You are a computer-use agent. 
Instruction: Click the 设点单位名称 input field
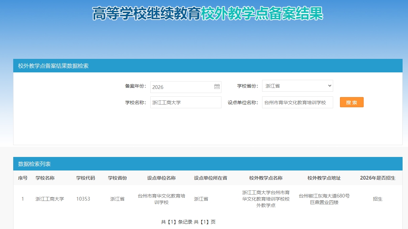[297, 102]
